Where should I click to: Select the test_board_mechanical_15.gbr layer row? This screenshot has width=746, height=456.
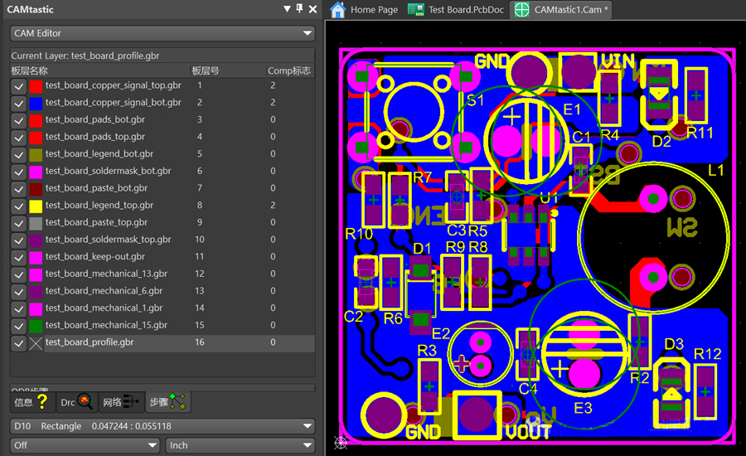click(x=106, y=325)
